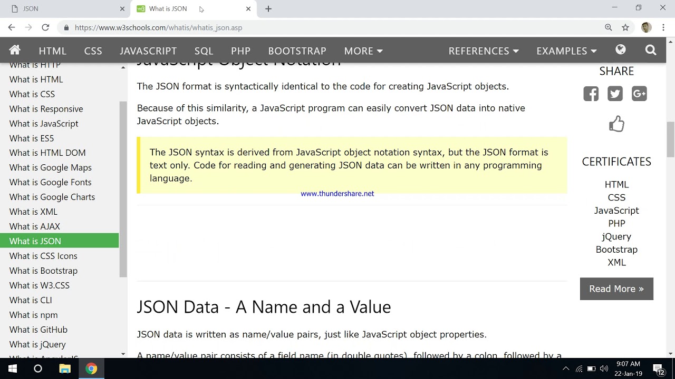Open the Windows notification center
This screenshot has height=379, width=675.
point(658,368)
